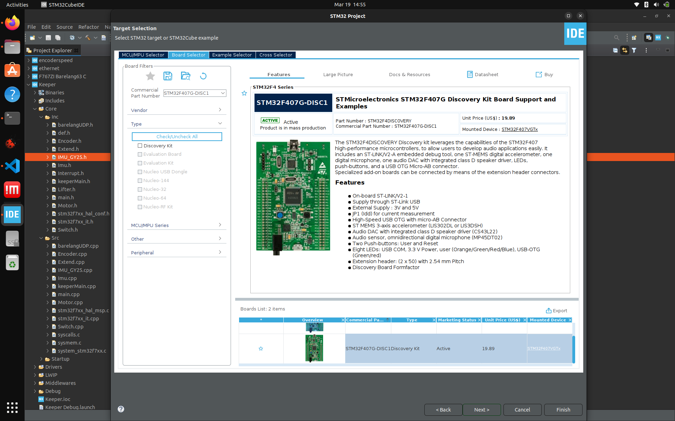Screen dimensions: 675x421
Task: Show Applications grid in the dock
Action: 12,407
